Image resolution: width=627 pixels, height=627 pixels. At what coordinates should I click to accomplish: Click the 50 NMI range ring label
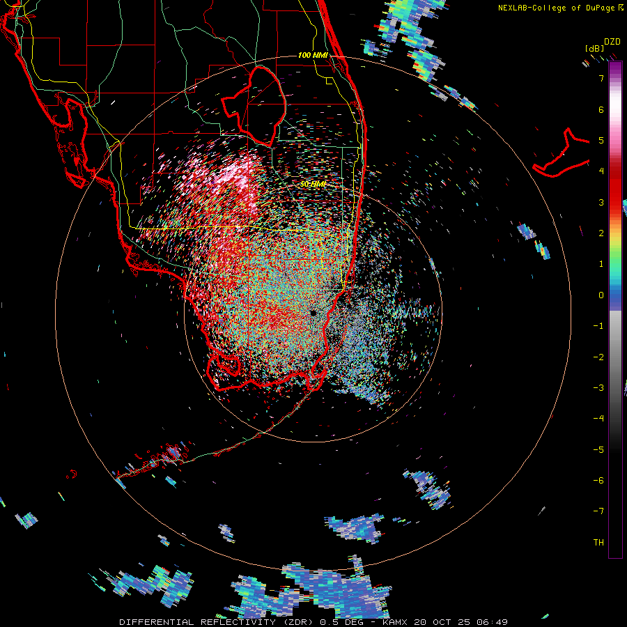[x=313, y=185]
